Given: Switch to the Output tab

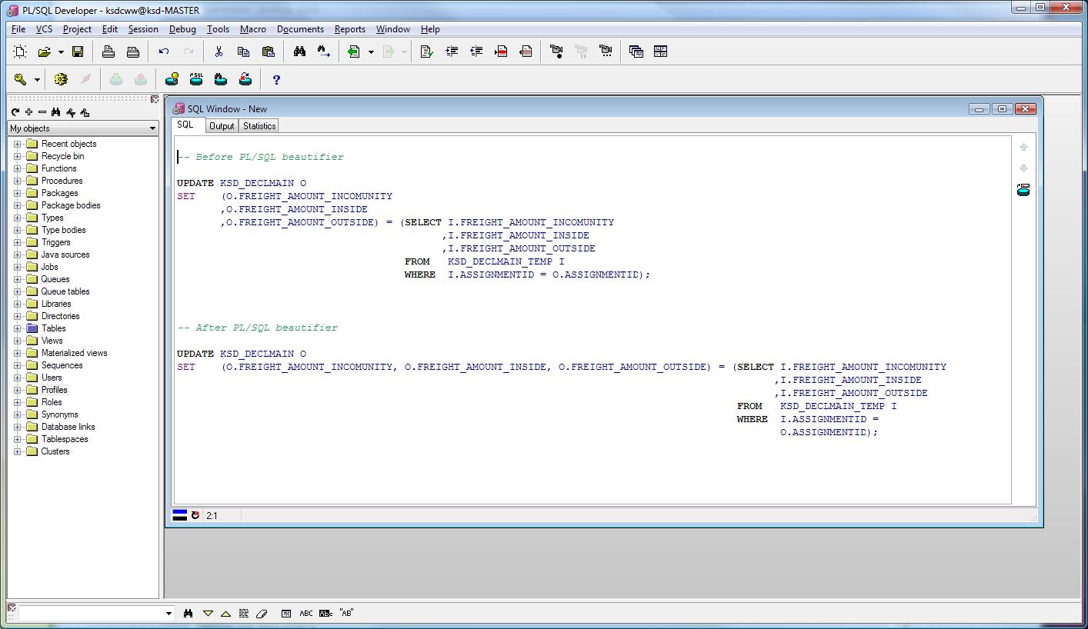Looking at the screenshot, I should pos(222,126).
